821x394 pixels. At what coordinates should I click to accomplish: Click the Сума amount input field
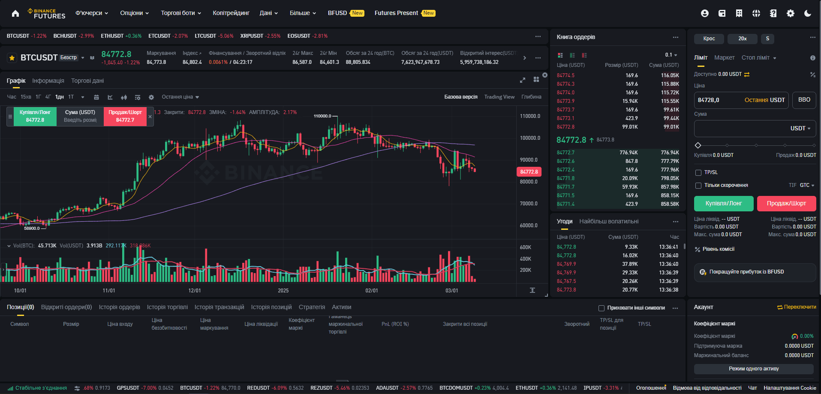pyautogui.click(x=755, y=129)
